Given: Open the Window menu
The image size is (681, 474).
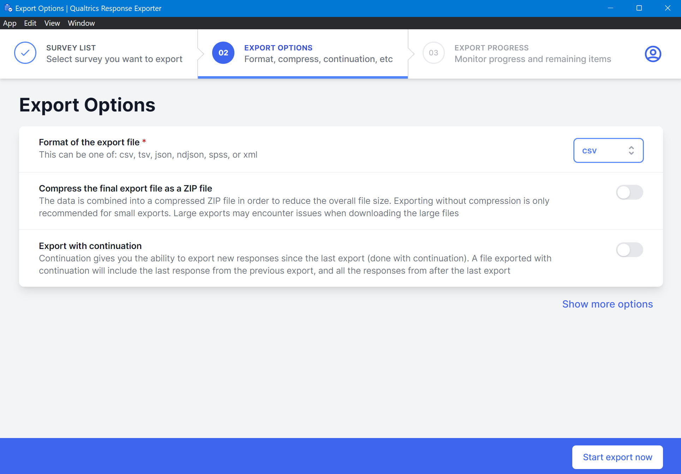Looking at the screenshot, I should [x=81, y=23].
